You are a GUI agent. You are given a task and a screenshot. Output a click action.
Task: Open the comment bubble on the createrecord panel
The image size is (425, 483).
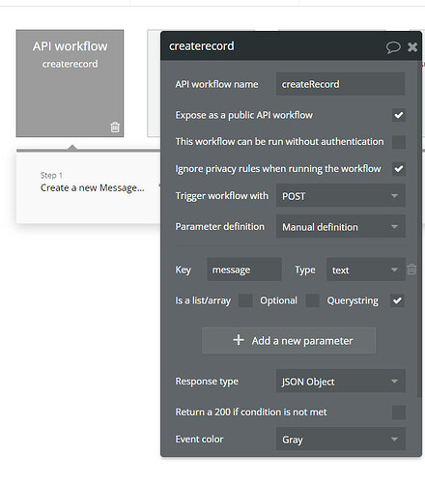point(393,47)
